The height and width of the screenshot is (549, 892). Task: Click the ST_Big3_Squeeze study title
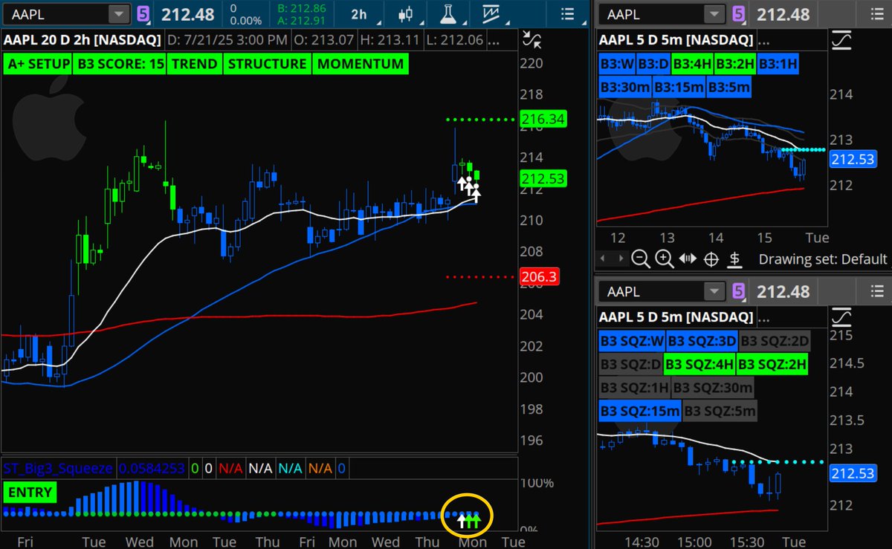(58, 469)
